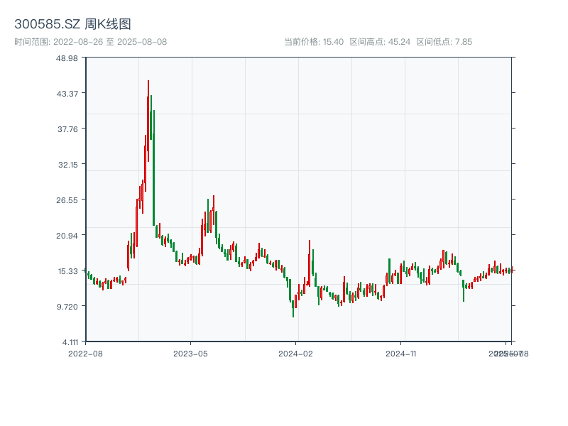This screenshot has height=426, width=568.
Task: Click the 2024-02 x-axis date label
Action: coord(296,353)
